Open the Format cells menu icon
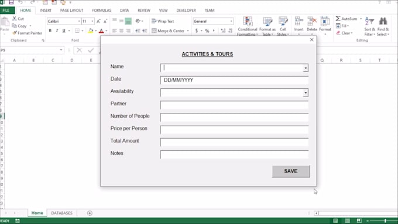This screenshot has width=398, height=224. tap(325, 21)
